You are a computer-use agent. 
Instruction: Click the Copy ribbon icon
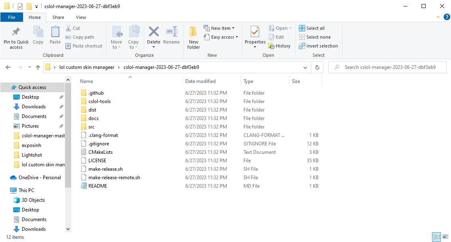[38, 31]
